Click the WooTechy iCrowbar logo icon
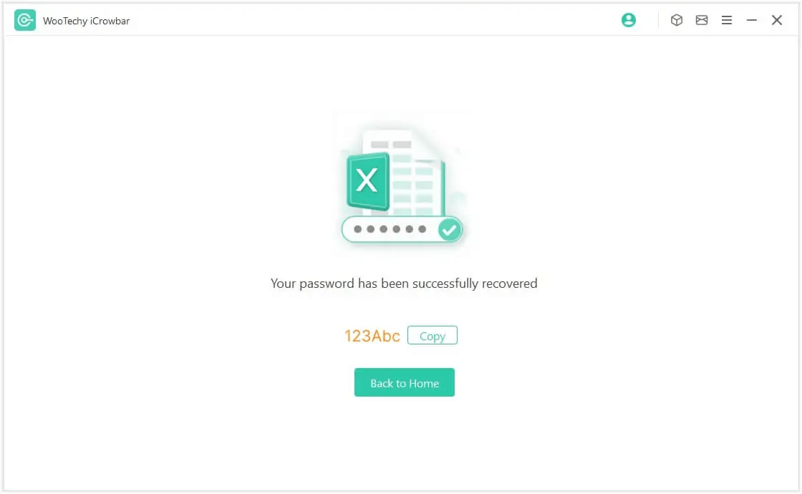Screen dimensions: 802x494 [24, 21]
